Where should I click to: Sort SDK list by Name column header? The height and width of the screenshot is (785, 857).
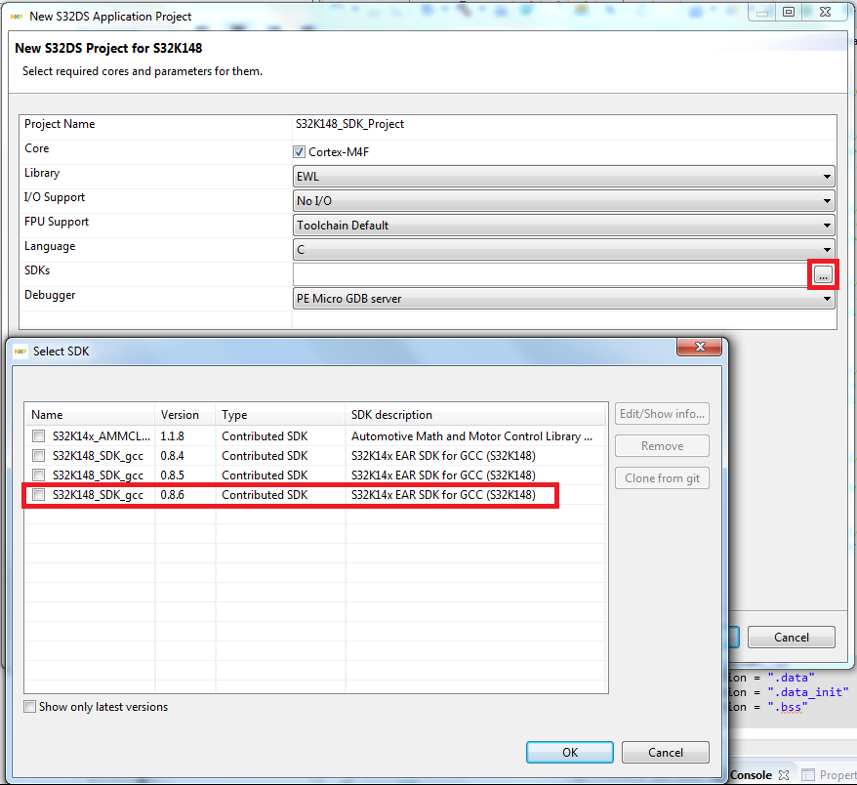point(90,415)
